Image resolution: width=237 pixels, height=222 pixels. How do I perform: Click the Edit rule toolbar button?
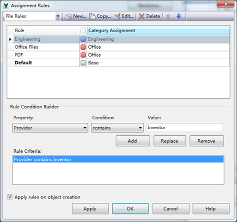124,16
